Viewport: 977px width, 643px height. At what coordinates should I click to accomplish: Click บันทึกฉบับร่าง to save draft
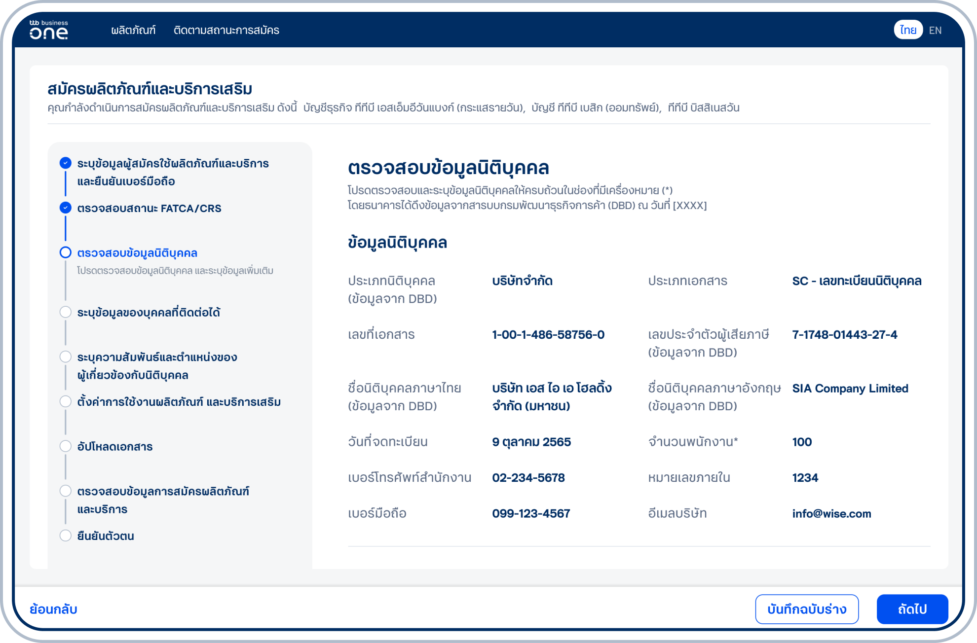pos(807,608)
